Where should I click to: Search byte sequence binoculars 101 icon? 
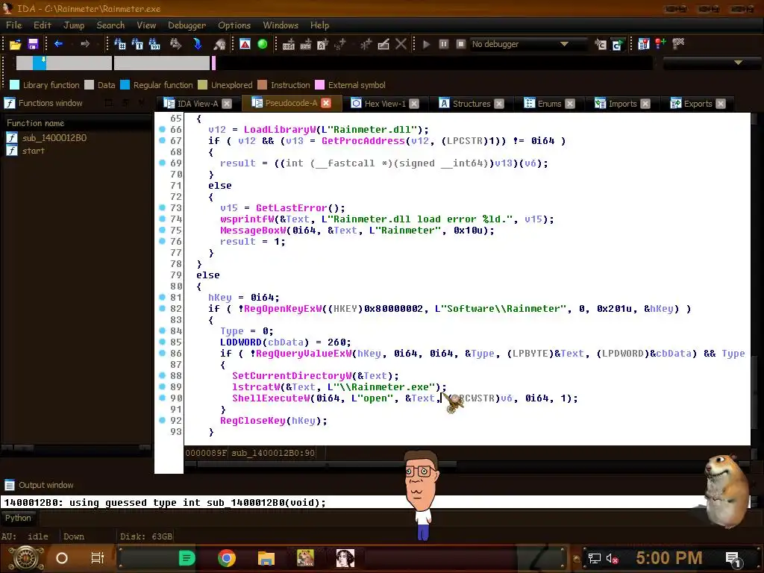point(154,44)
